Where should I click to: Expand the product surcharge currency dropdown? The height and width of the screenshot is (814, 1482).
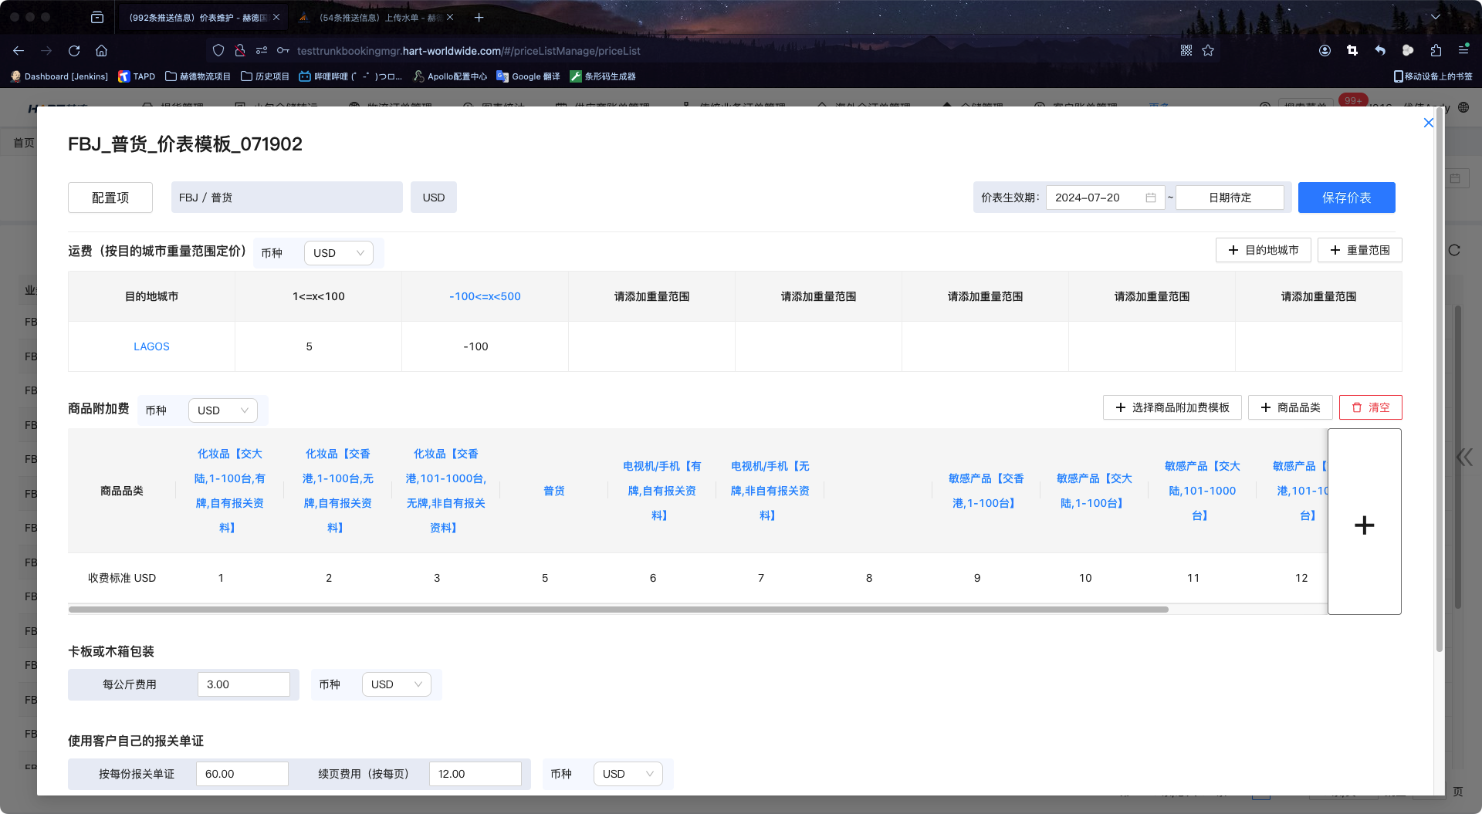pos(222,410)
